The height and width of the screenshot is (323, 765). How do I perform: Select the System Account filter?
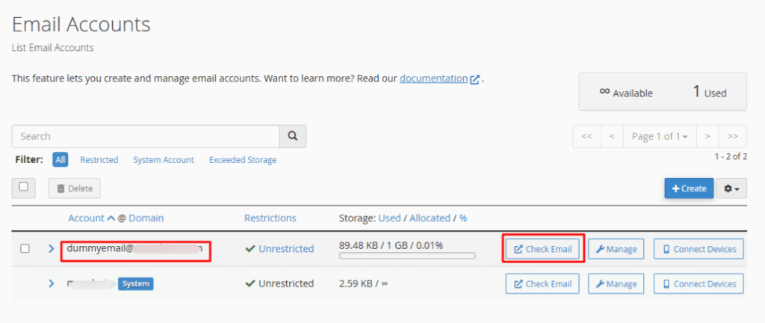[x=164, y=160]
